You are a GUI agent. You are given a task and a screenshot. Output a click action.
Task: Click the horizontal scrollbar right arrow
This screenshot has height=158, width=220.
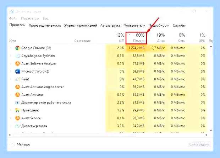pyautogui.click(x=206, y=135)
